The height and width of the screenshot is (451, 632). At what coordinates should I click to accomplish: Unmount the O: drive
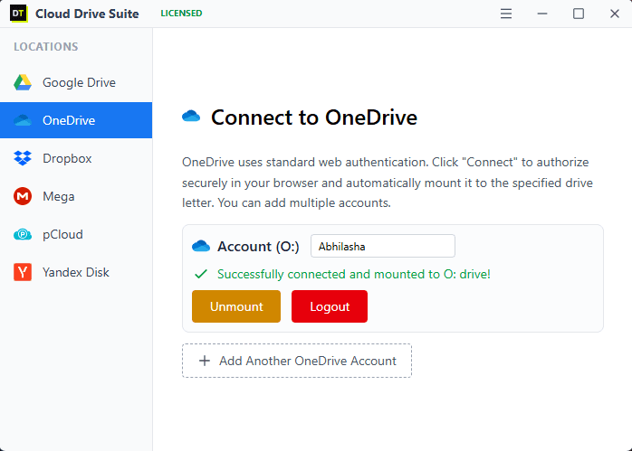[236, 306]
